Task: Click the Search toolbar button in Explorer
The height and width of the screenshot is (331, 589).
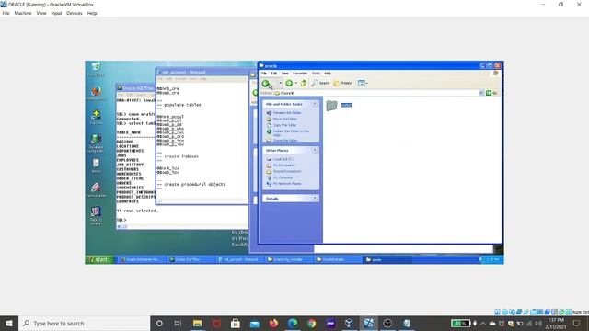Action: (320, 84)
